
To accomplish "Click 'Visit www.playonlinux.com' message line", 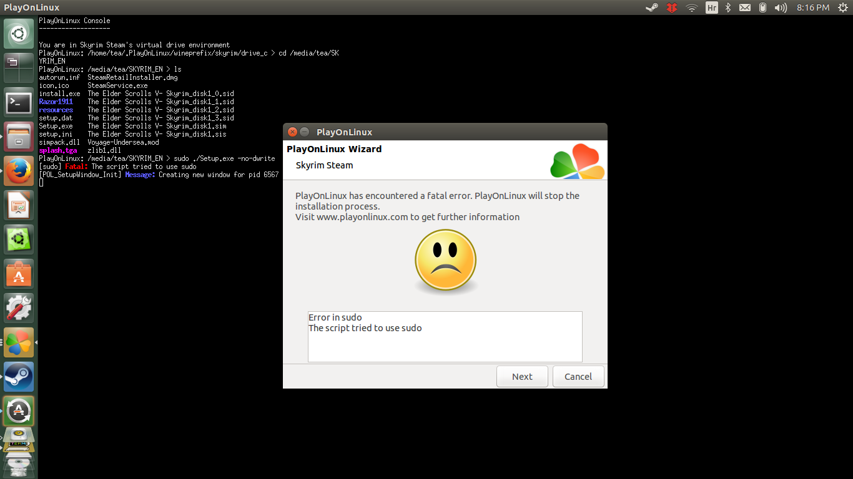I will [407, 217].
